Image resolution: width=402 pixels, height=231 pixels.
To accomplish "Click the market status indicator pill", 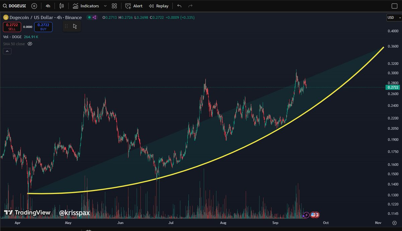I will [x=92, y=17].
